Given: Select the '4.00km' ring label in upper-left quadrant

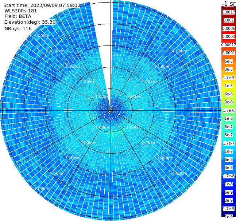Looking at the screenshot, I should [57, 51].
